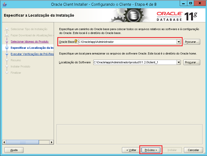Expand the Oracle Base dropdown arrow
The height and width of the screenshot is (156, 207).
click(x=179, y=42)
